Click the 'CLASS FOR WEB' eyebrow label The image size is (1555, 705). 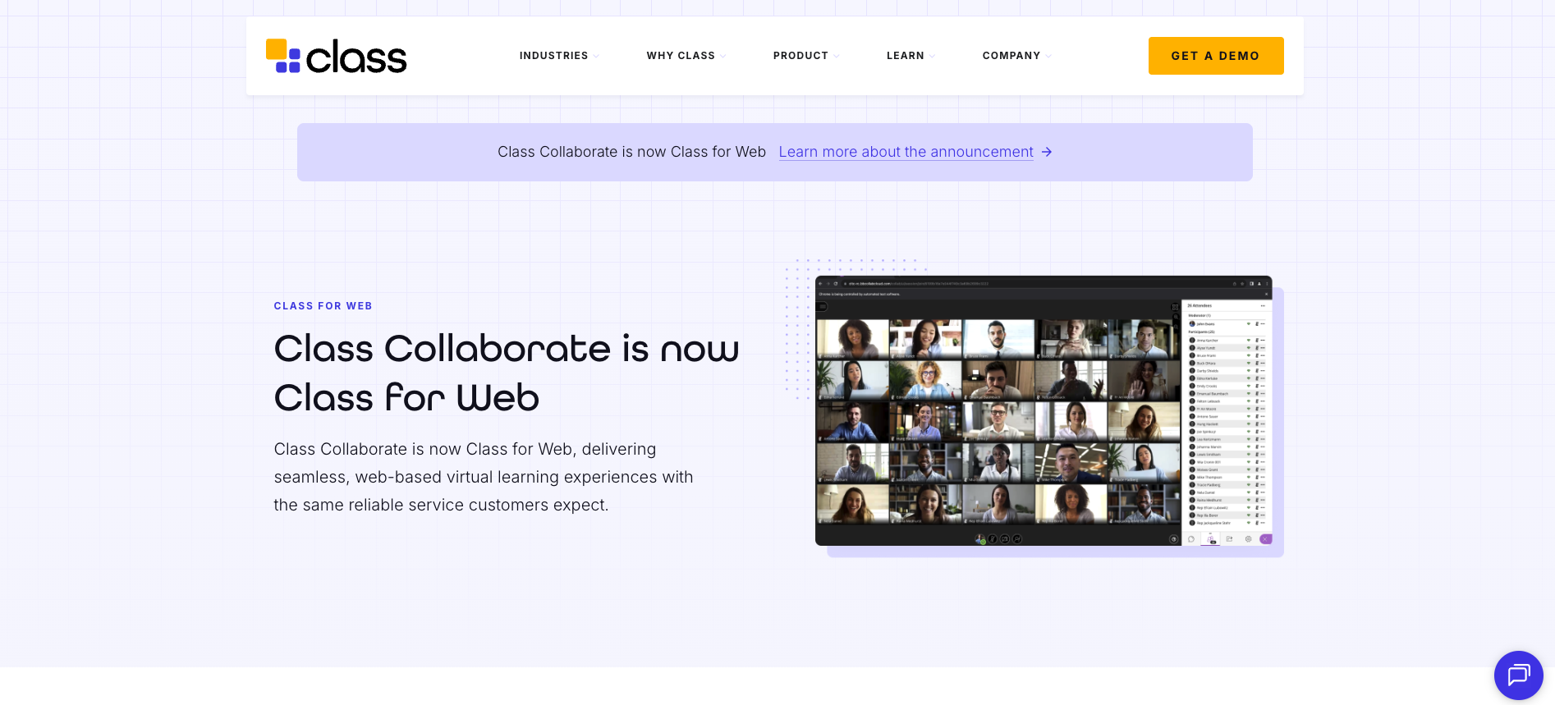pos(323,306)
